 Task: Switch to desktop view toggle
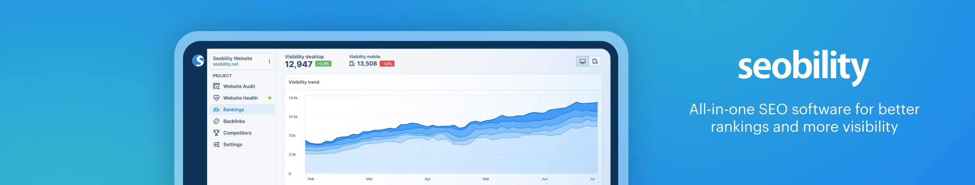tap(582, 61)
